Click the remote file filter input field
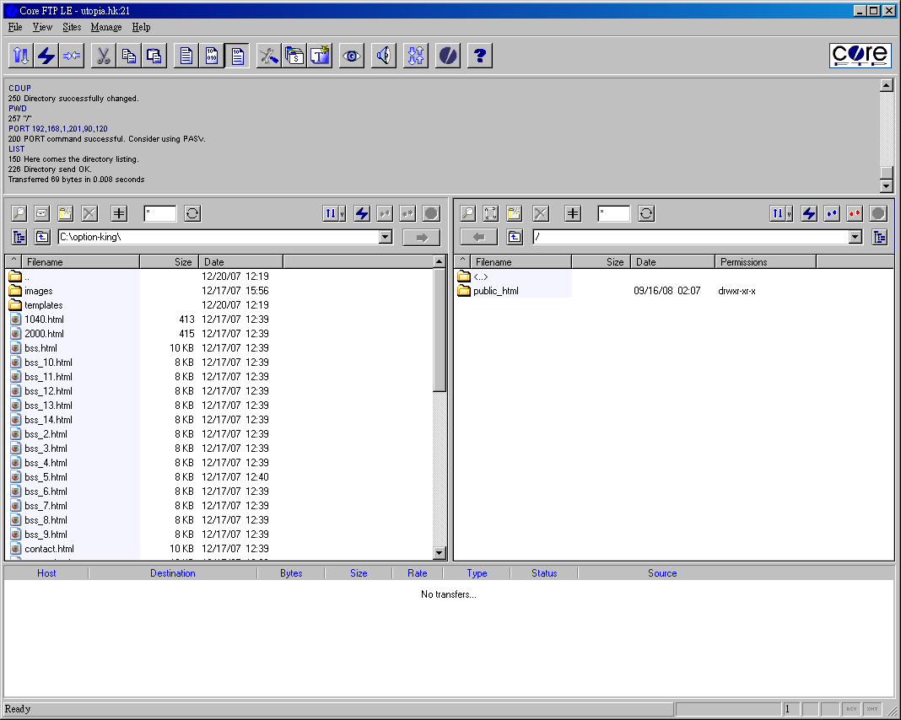 click(613, 213)
